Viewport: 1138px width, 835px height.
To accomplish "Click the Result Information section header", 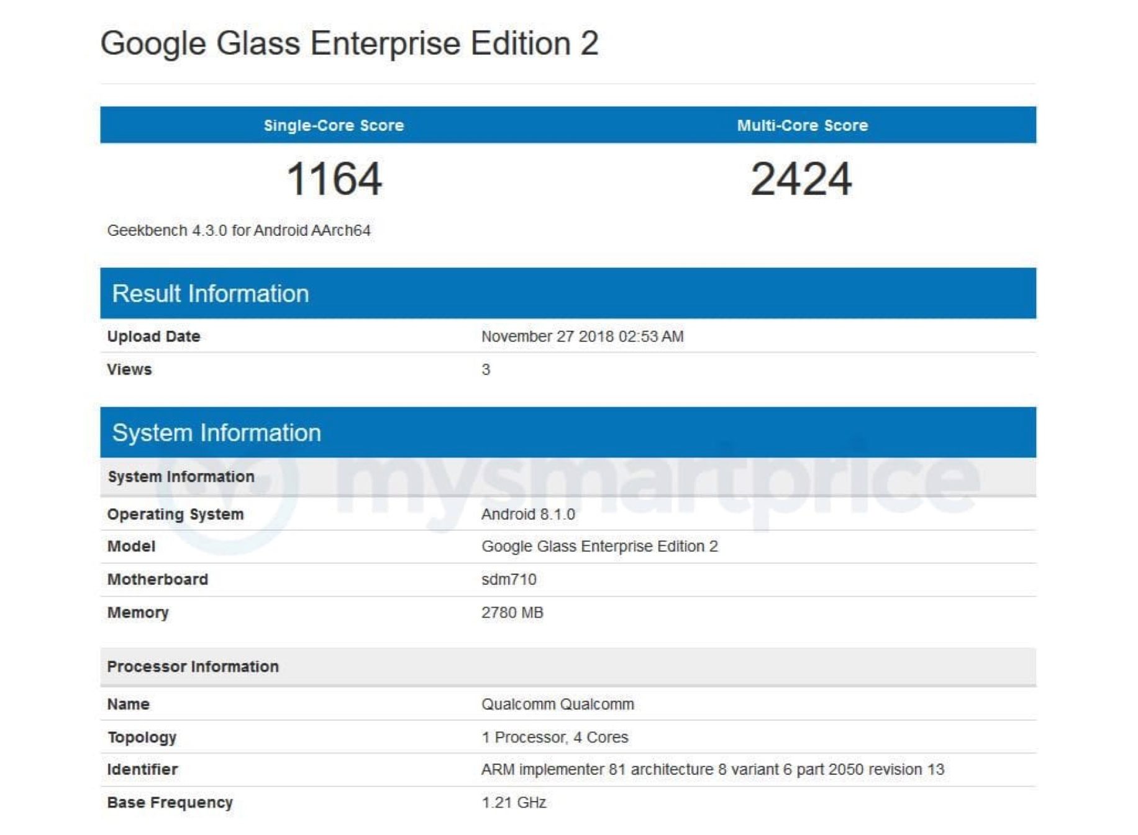I will tap(210, 294).
